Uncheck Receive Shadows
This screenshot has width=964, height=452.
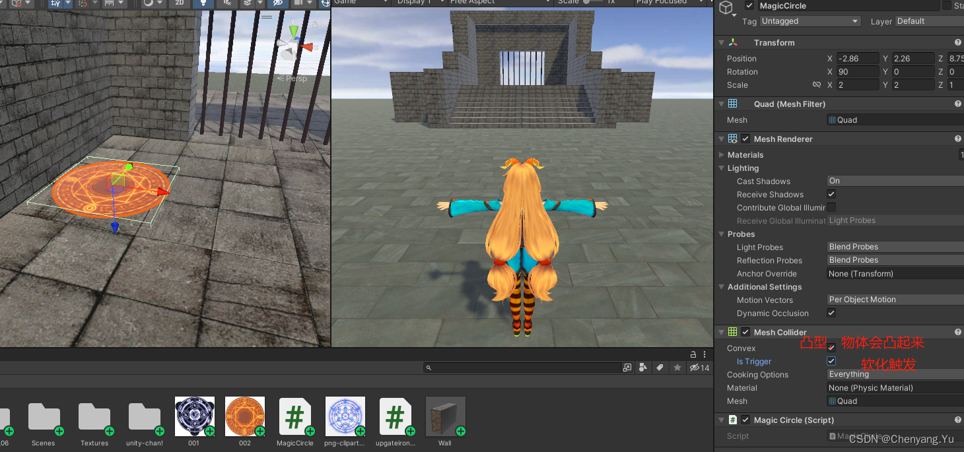[831, 194]
